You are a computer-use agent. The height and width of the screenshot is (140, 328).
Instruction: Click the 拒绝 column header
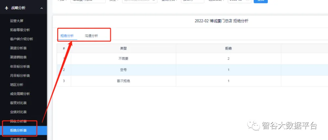(228, 48)
